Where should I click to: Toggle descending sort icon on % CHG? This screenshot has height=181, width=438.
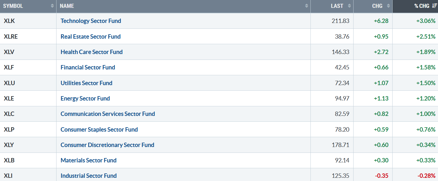pyautogui.click(x=434, y=6)
